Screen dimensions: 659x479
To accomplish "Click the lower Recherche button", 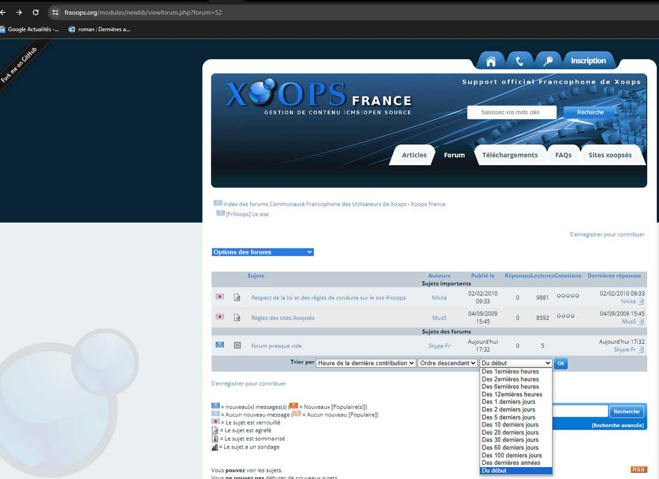I will (626, 411).
